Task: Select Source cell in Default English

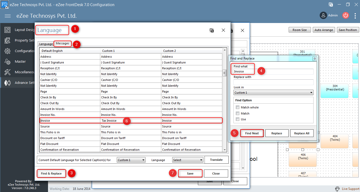Action: tap(70, 126)
